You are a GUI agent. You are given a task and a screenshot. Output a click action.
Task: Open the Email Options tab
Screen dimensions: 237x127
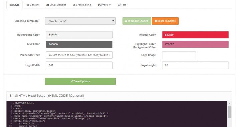(56, 5)
